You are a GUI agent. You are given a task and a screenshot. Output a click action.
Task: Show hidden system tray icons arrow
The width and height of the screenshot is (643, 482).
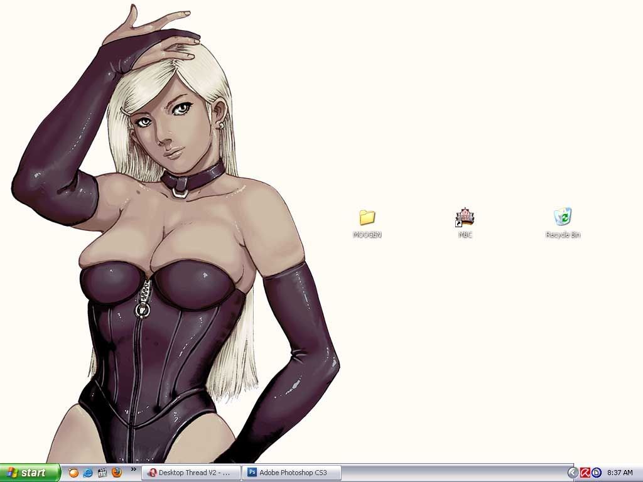tap(572, 473)
